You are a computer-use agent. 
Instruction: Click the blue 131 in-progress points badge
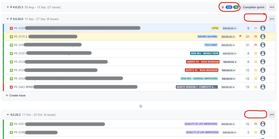229,7
